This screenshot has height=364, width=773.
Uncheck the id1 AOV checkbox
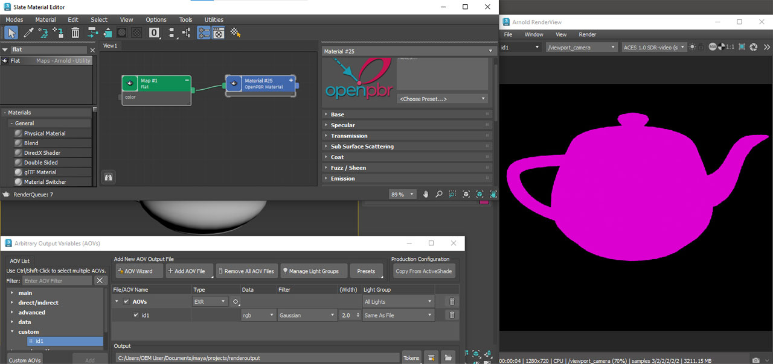pyautogui.click(x=137, y=315)
